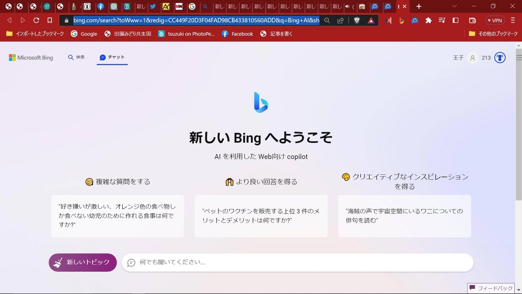
Task: Open the user profile avatar icon
Action: point(472,57)
